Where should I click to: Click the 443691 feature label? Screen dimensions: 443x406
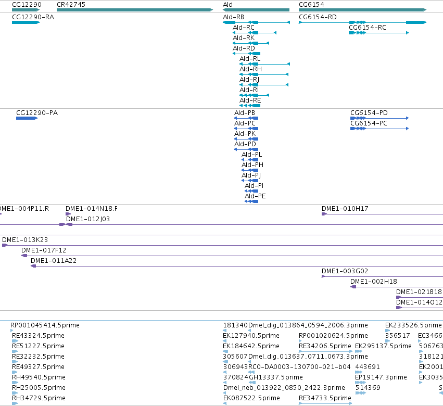point(368,367)
